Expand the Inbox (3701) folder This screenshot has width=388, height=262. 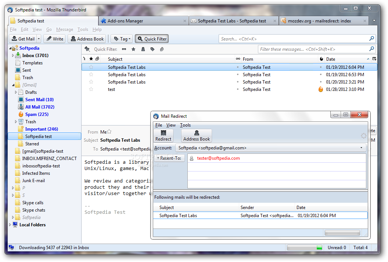pyautogui.click(x=13, y=56)
